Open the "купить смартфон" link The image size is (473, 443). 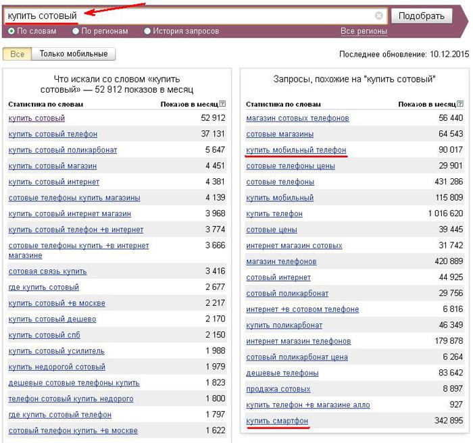[x=277, y=421]
